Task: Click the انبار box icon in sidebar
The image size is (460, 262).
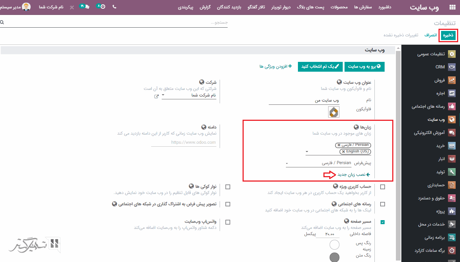Action: [452, 159]
